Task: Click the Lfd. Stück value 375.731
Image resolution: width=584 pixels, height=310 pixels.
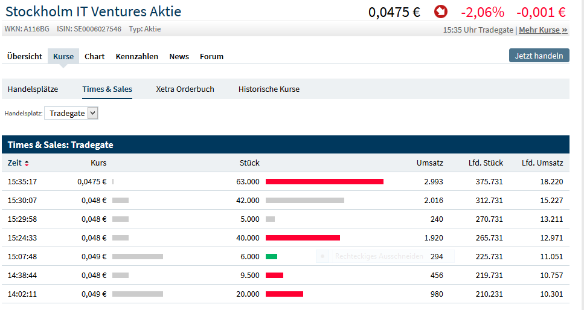Action: [x=489, y=182]
